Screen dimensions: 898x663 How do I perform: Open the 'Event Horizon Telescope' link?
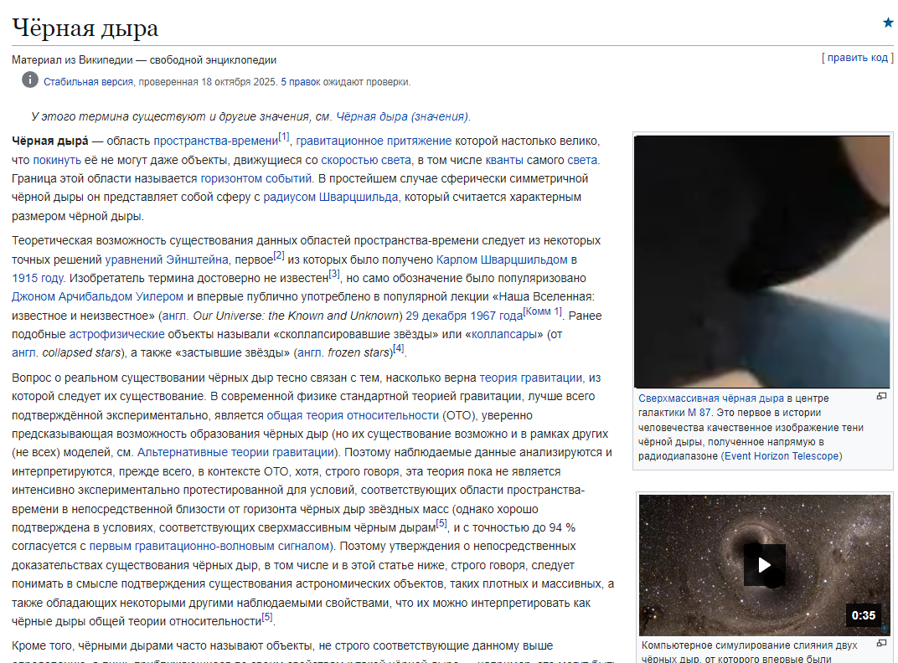pyautogui.click(x=782, y=455)
